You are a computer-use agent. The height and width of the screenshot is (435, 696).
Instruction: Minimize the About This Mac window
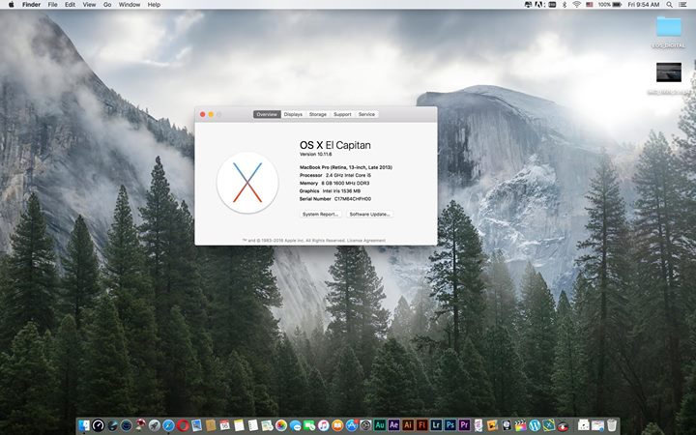tap(211, 114)
